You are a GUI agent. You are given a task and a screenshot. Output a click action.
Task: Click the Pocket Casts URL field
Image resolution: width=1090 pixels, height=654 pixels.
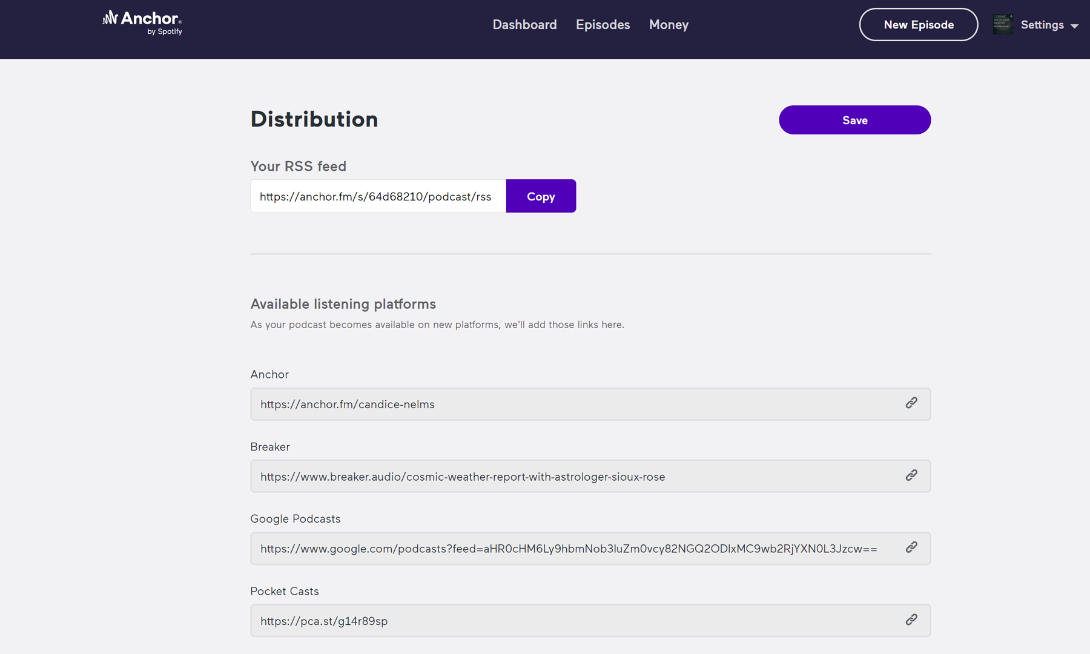point(590,621)
